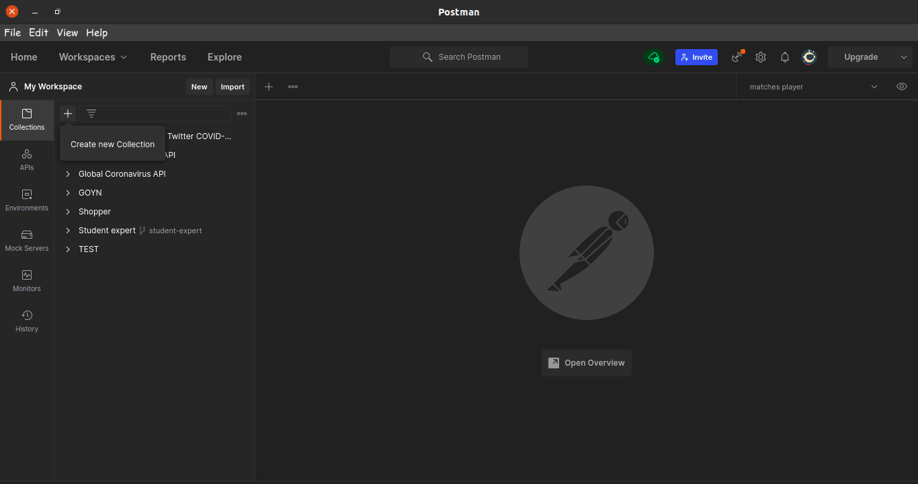This screenshot has height=484, width=918.
Task: Click the filter icon in the collections search field
Action: (x=91, y=114)
